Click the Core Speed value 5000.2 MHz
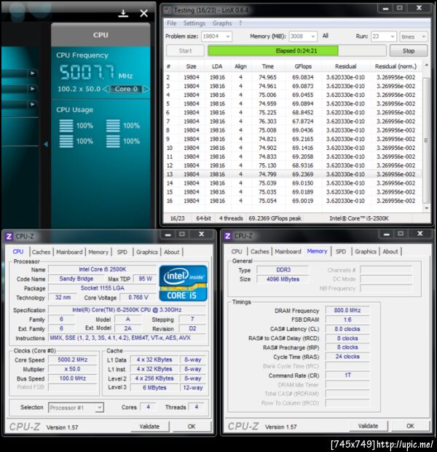This screenshot has height=452, width=437. (x=72, y=360)
